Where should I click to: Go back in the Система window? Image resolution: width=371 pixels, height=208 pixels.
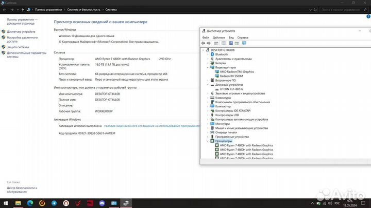(5, 10)
